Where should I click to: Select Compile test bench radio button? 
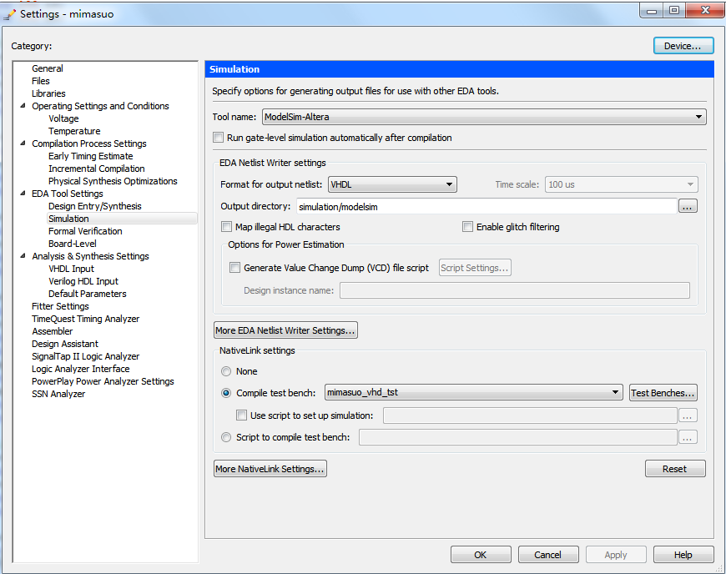pyautogui.click(x=226, y=393)
